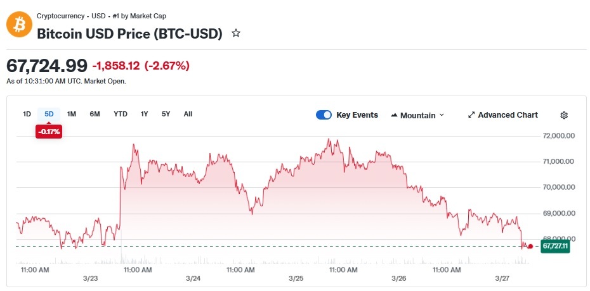Add BTC-USD to watchlist with star icon

236,34
